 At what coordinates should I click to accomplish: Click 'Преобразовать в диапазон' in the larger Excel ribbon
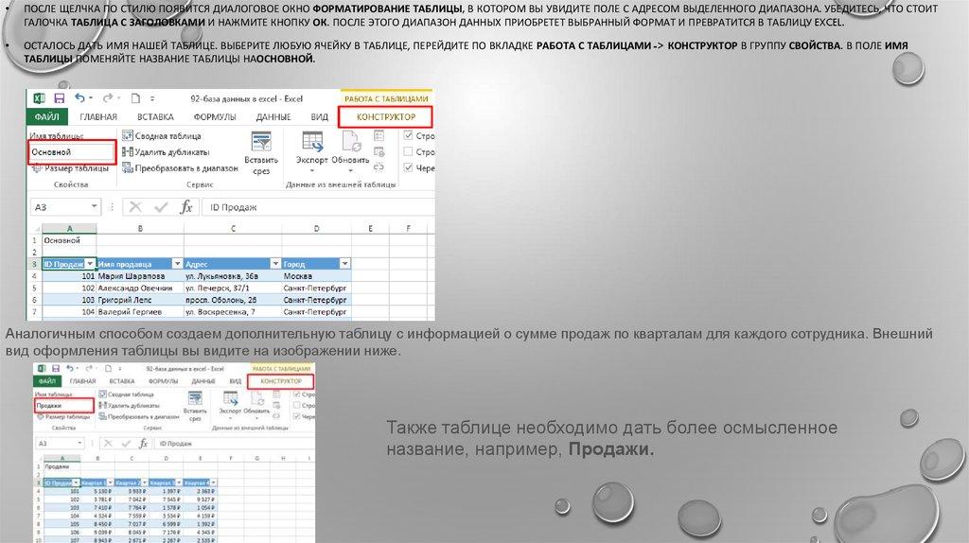tap(185, 167)
